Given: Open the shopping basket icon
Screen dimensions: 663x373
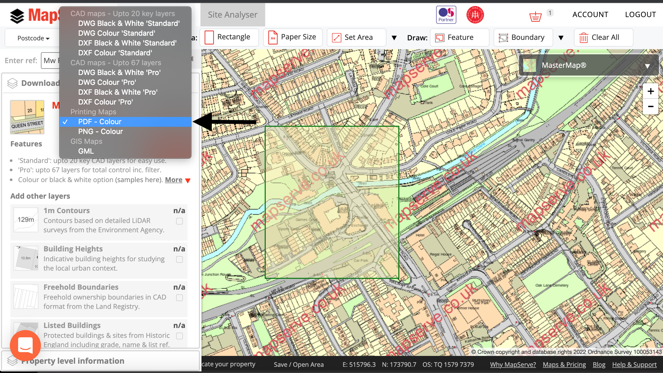Looking at the screenshot, I should tap(535, 17).
